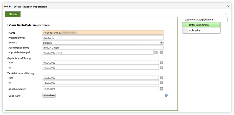234x115 pixels.
Task: Open calendar for Tatsächliche Ausführung Von
Action: click(x=161, y=78)
